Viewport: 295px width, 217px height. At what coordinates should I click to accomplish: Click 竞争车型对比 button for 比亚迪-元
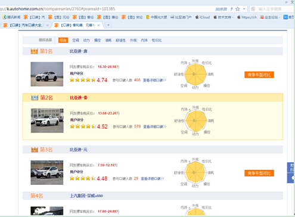[259, 173]
